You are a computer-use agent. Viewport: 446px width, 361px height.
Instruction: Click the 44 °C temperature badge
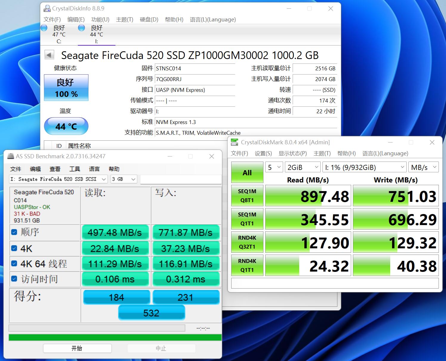click(x=66, y=126)
